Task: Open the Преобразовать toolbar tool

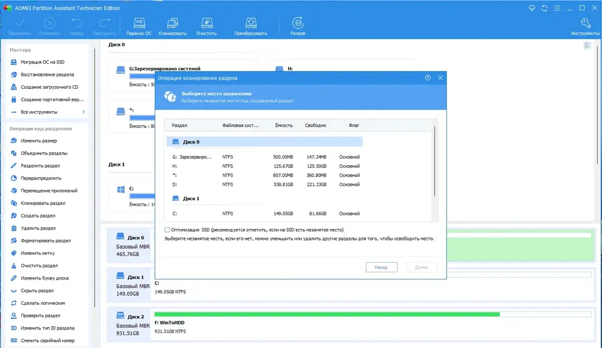Action: pos(250,26)
